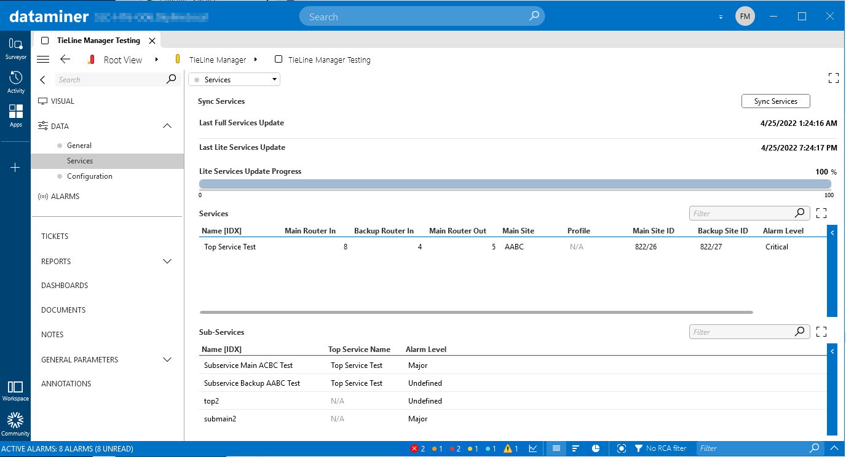Switch alarm console to list view

pos(556,449)
